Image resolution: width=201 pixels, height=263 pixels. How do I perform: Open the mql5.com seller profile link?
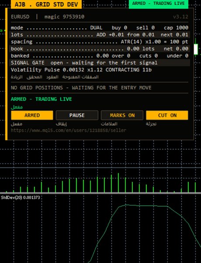[69, 130]
